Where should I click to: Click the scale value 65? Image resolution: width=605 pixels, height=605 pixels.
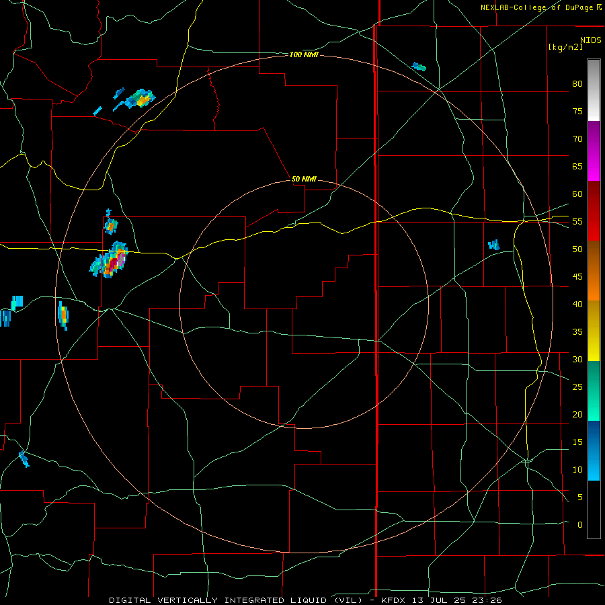coord(577,166)
